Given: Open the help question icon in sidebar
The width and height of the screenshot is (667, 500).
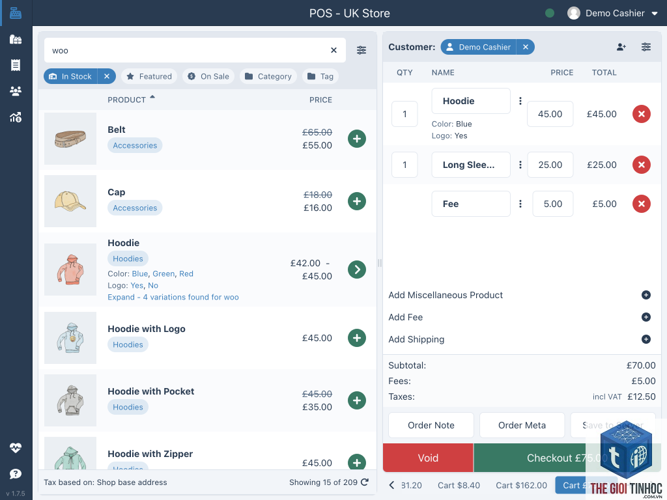Looking at the screenshot, I should 16,474.
